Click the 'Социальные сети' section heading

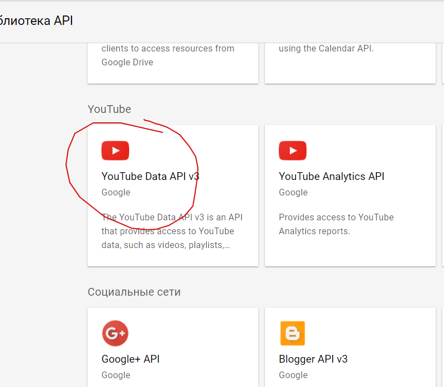[x=134, y=292]
